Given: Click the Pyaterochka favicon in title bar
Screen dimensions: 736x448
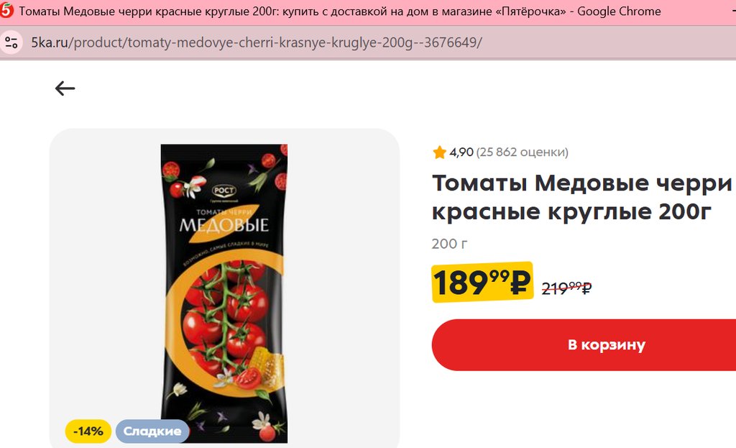Looking at the screenshot, I should pos(6,11).
